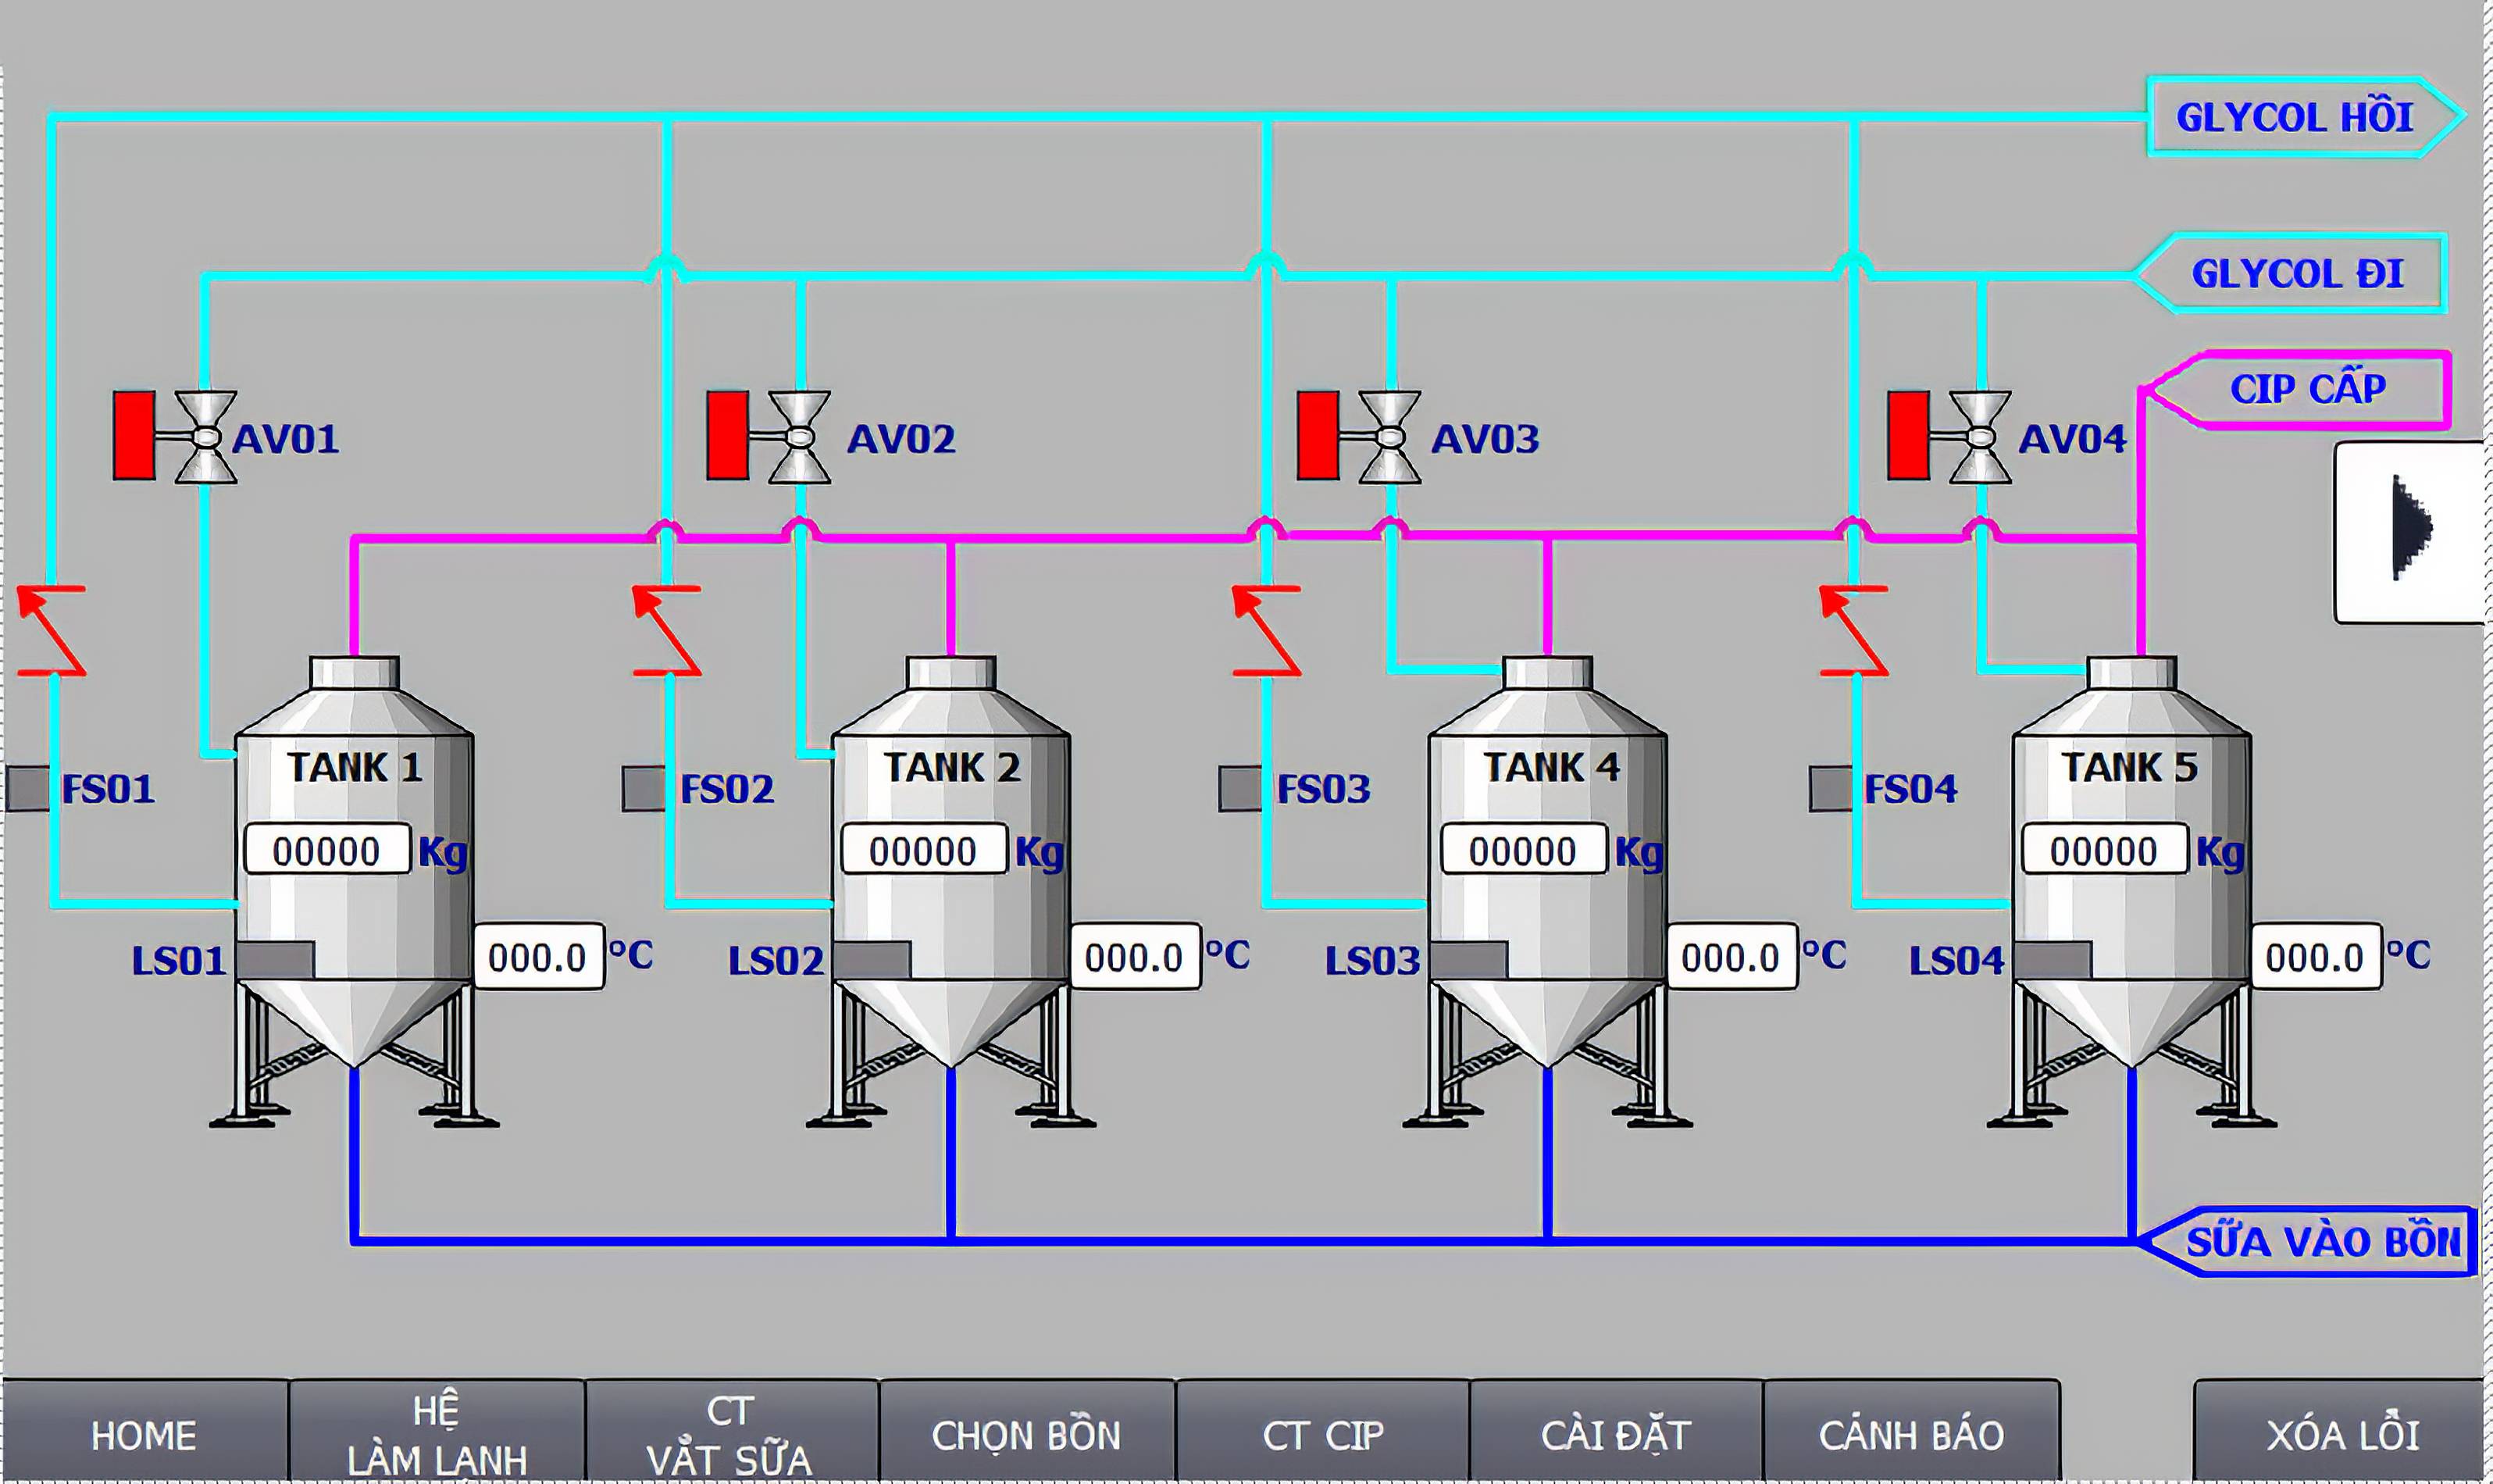Click the AV01 valve label text
The height and width of the screenshot is (1484, 2493).
[x=286, y=439]
